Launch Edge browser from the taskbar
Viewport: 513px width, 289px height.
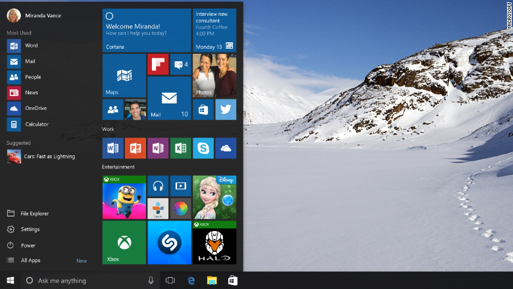pyautogui.click(x=191, y=280)
